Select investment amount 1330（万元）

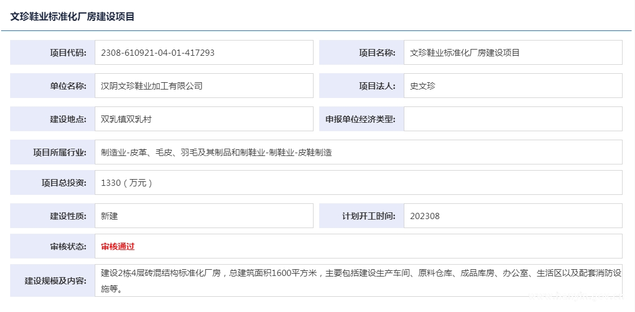click(x=127, y=182)
